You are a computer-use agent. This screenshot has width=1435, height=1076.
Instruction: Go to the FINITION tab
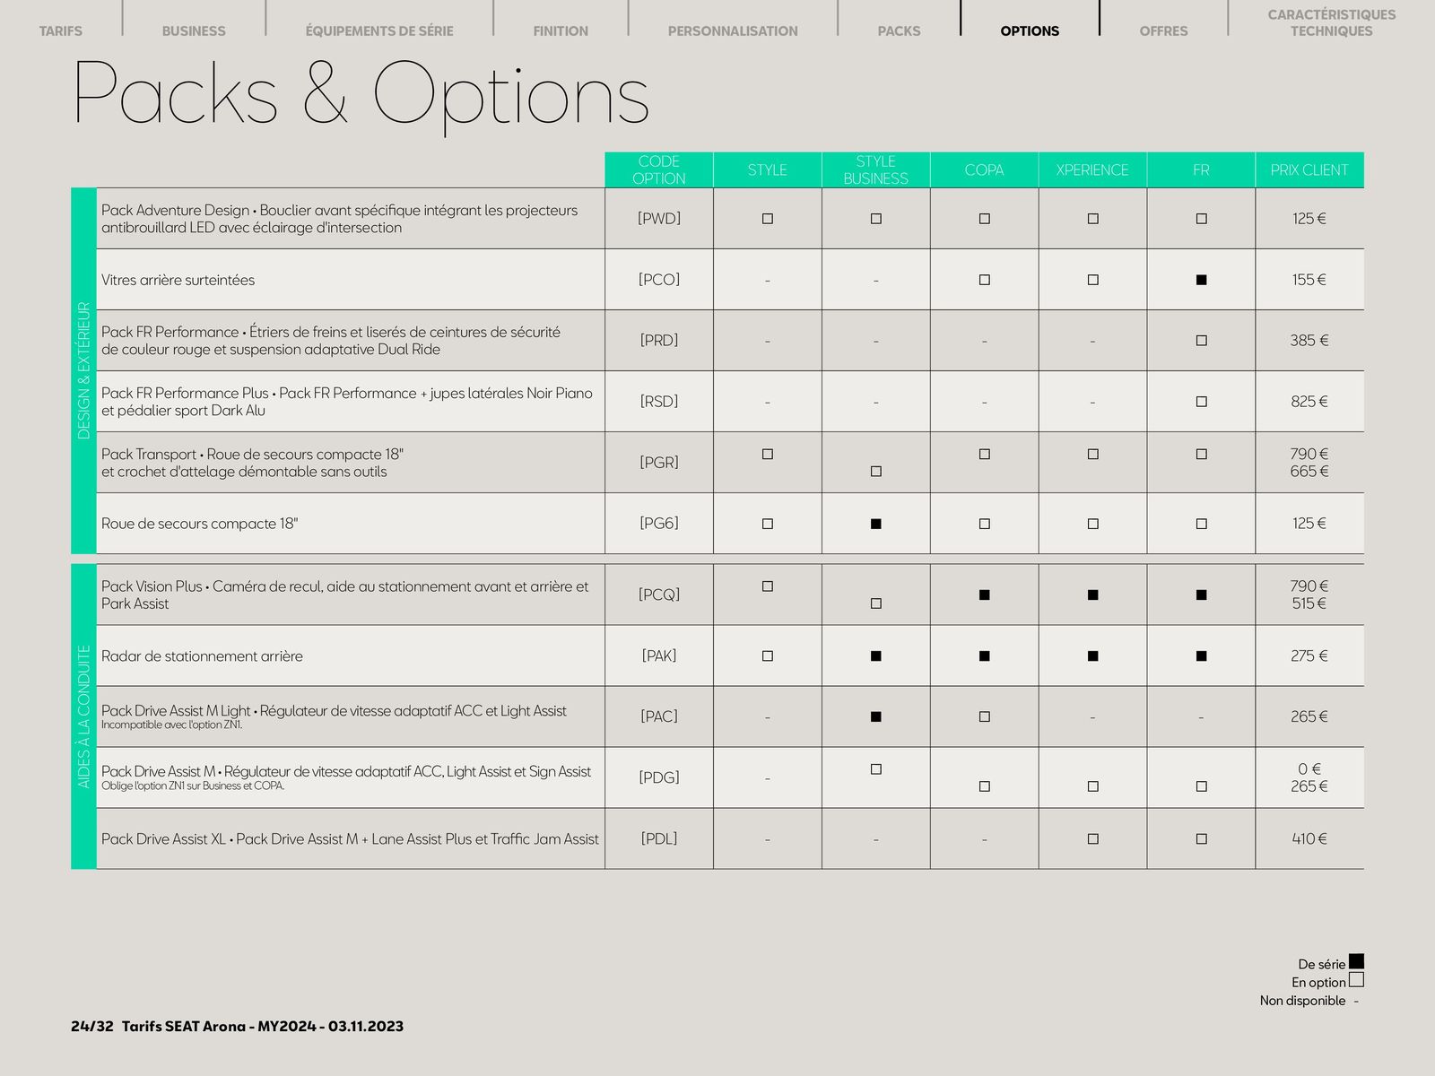pyautogui.click(x=561, y=30)
